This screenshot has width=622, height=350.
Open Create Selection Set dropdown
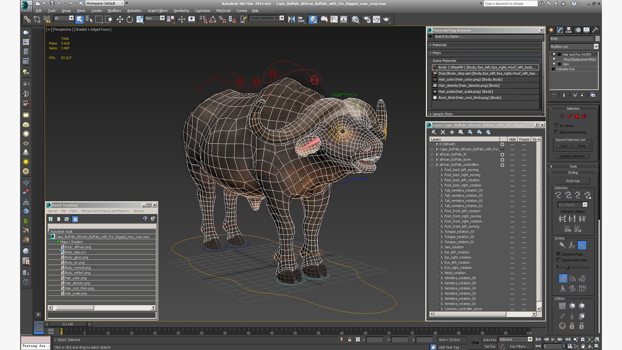pyautogui.click(x=282, y=18)
